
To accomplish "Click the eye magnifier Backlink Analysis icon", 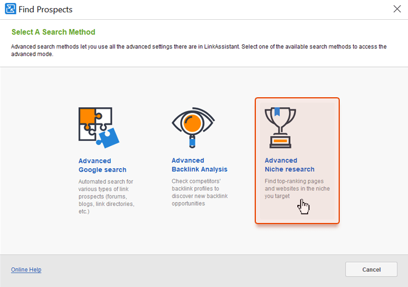I will pyautogui.click(x=193, y=127).
